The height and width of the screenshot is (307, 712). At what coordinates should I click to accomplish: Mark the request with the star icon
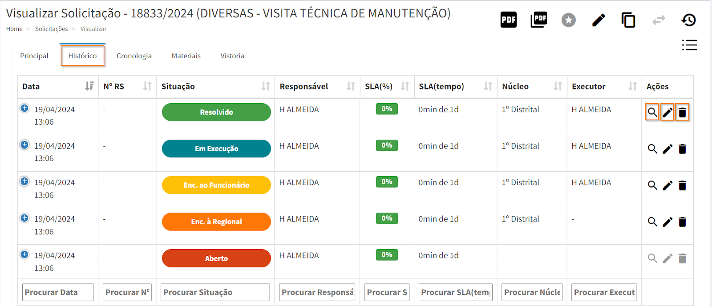pos(568,20)
